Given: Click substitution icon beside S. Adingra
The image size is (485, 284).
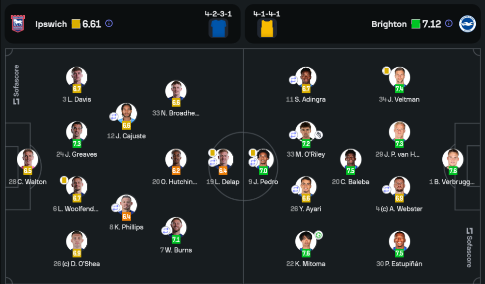Looking at the screenshot, I should 293,80.
